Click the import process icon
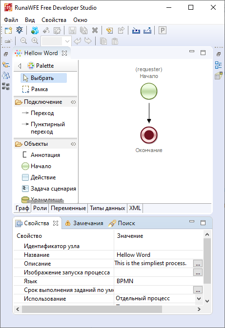The image size is (225, 328). (x=136, y=31)
